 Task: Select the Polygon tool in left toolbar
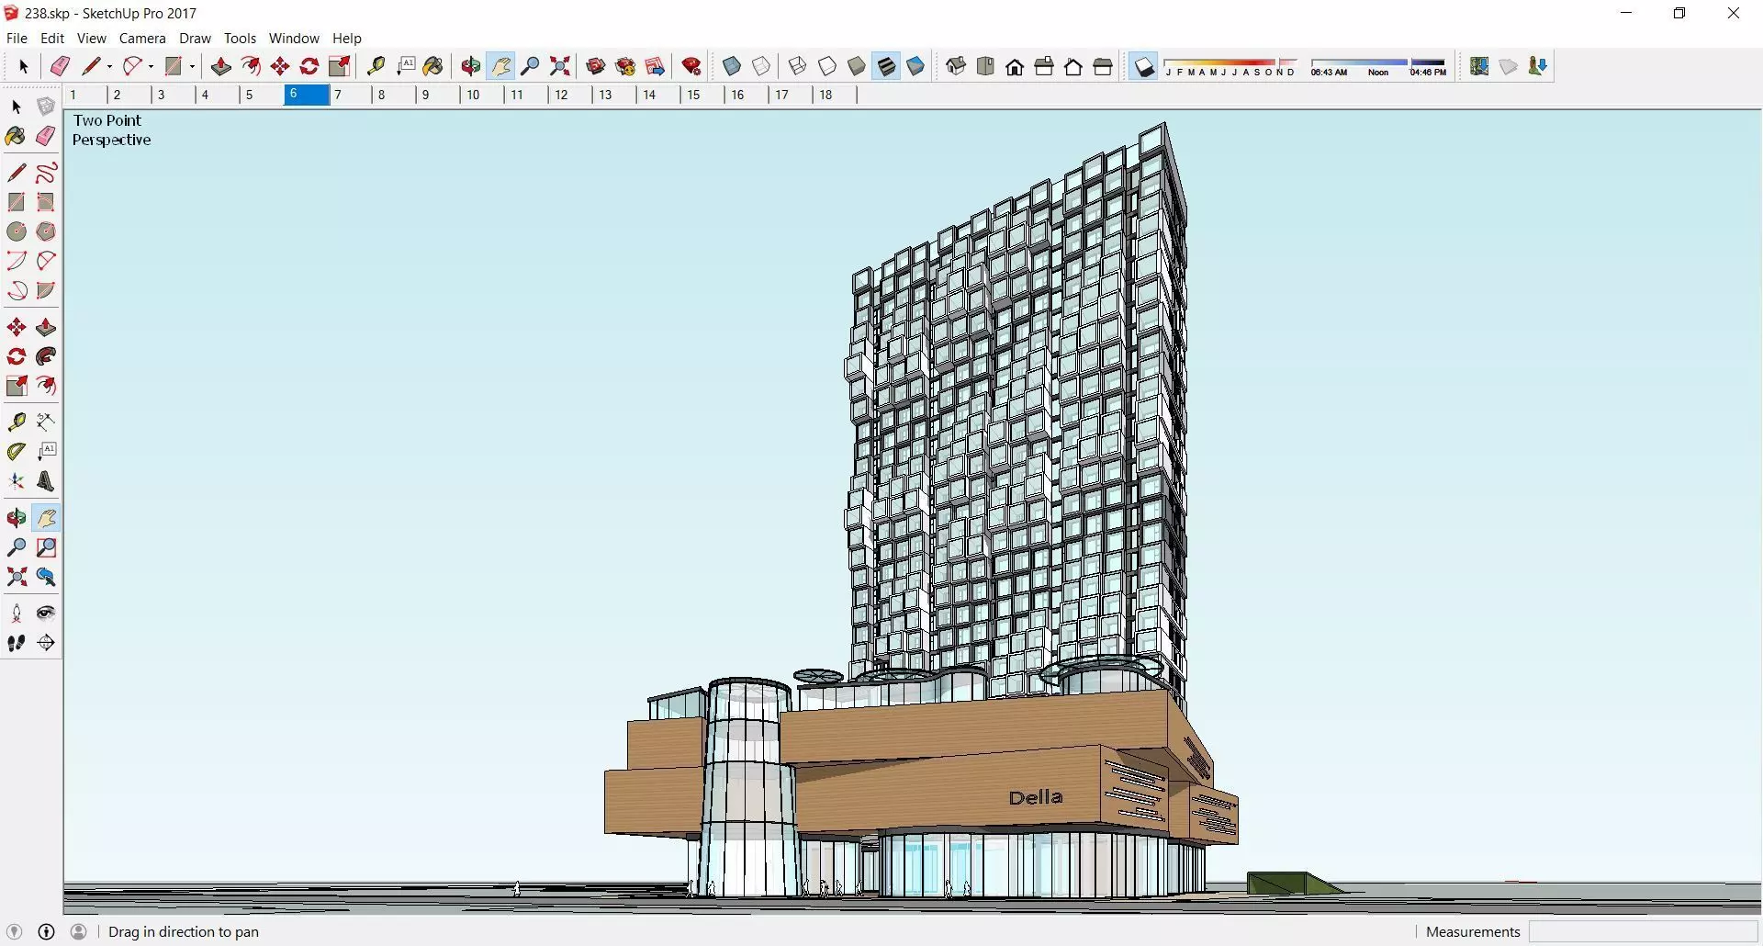(46, 231)
